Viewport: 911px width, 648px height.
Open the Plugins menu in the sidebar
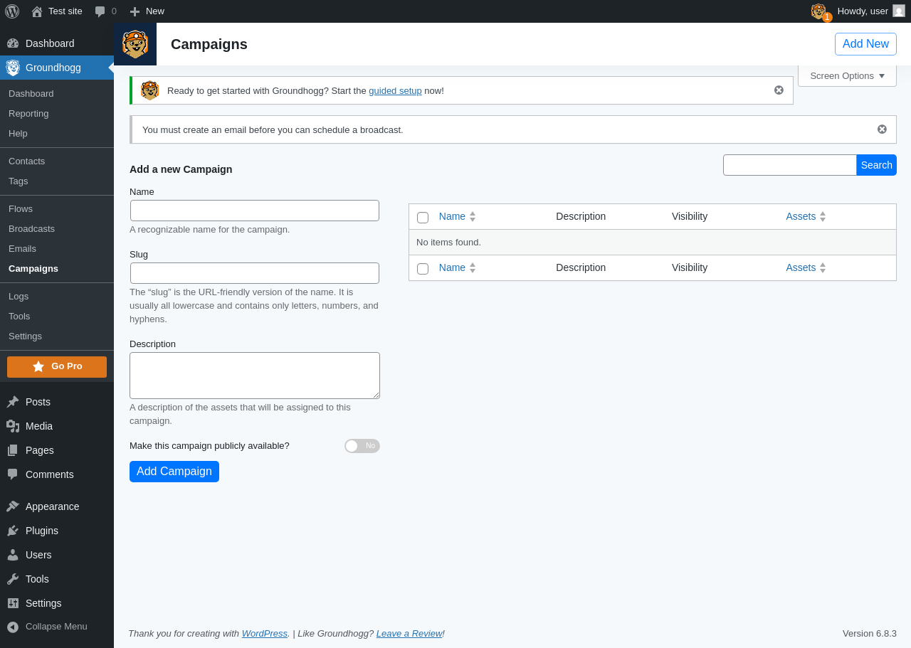[42, 531]
